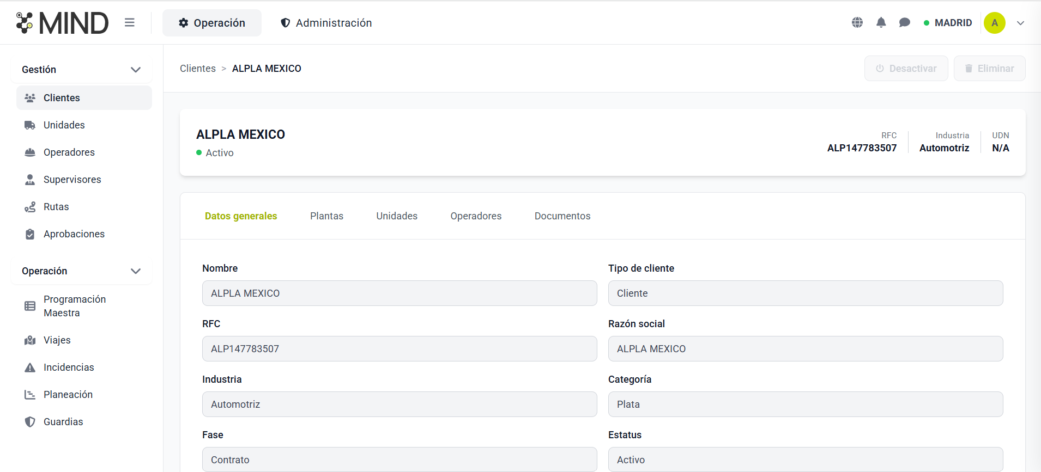
Task: Open notifications bell
Action: pyautogui.click(x=881, y=22)
